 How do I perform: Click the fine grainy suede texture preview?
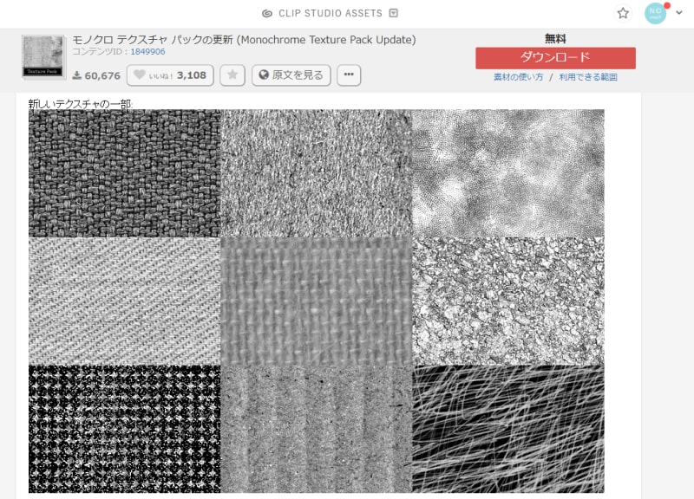(x=317, y=173)
